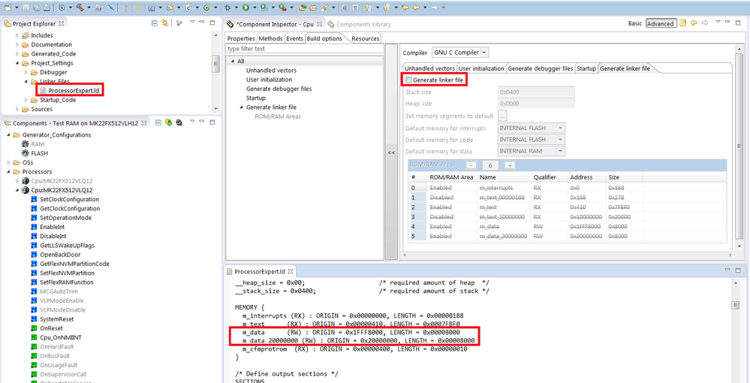Click the import icon in Components view toolbar
The height and width of the screenshot is (383, 750).
pos(179,123)
